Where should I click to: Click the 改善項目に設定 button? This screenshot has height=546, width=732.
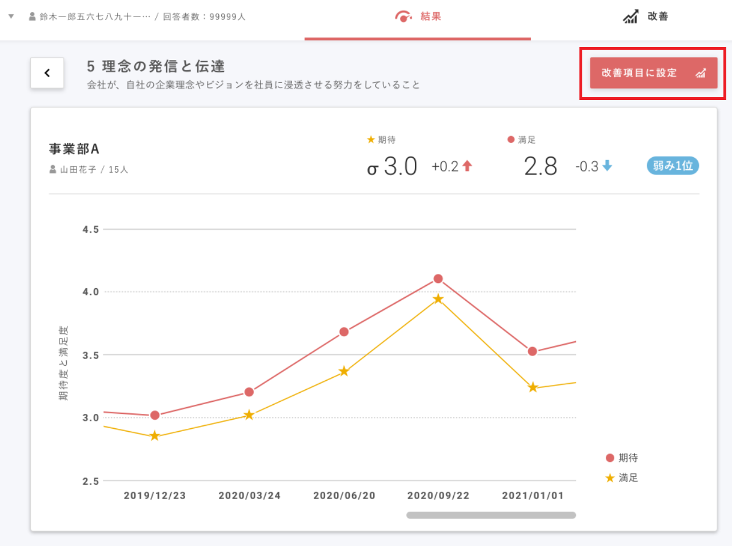pyautogui.click(x=653, y=73)
